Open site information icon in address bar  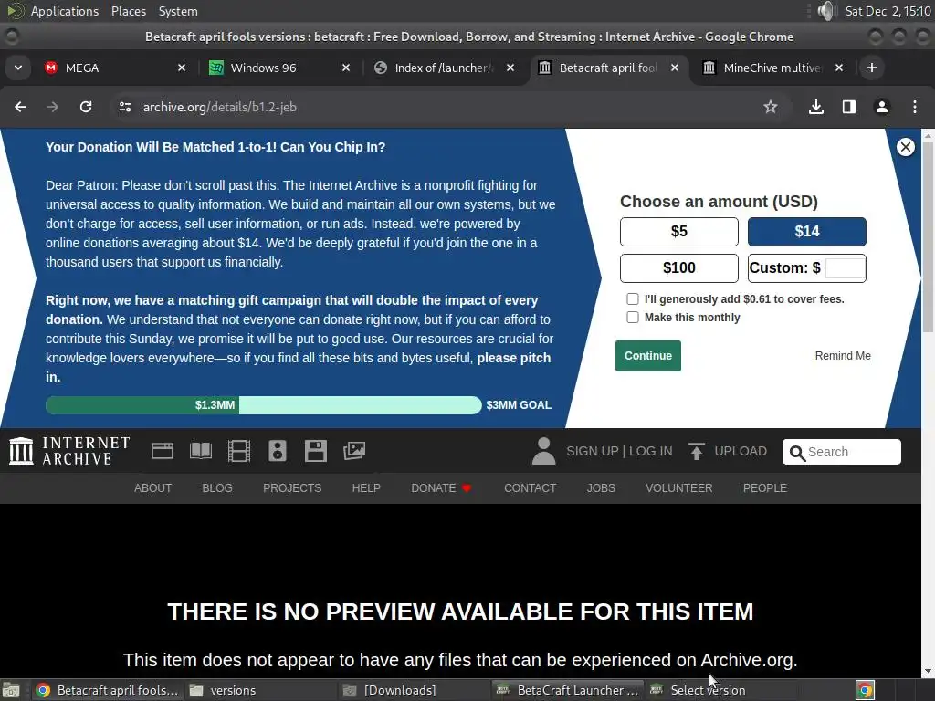click(124, 107)
